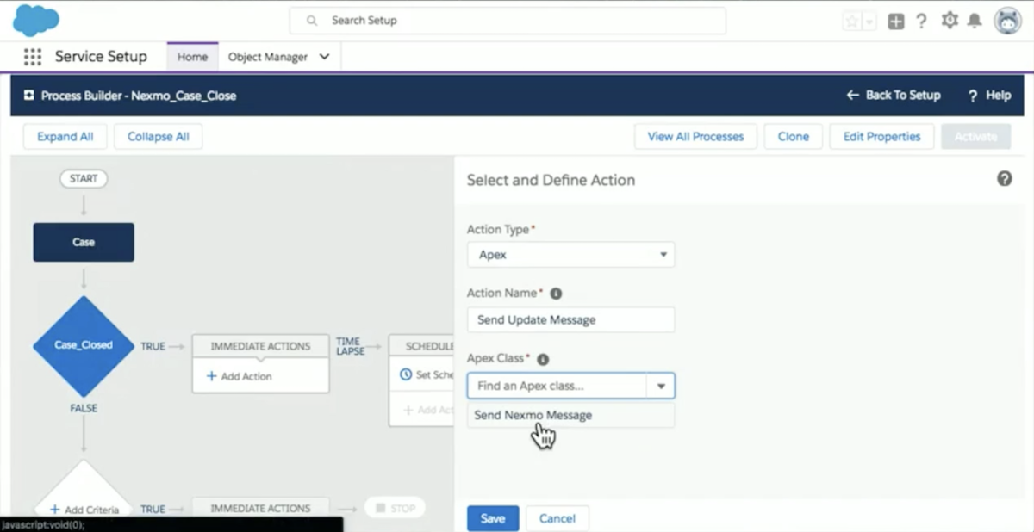This screenshot has height=532, width=1034.
Task: Click the Apex Class info icon
Action: pos(543,359)
